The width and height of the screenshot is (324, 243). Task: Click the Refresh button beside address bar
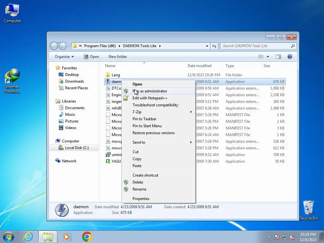(x=214, y=46)
